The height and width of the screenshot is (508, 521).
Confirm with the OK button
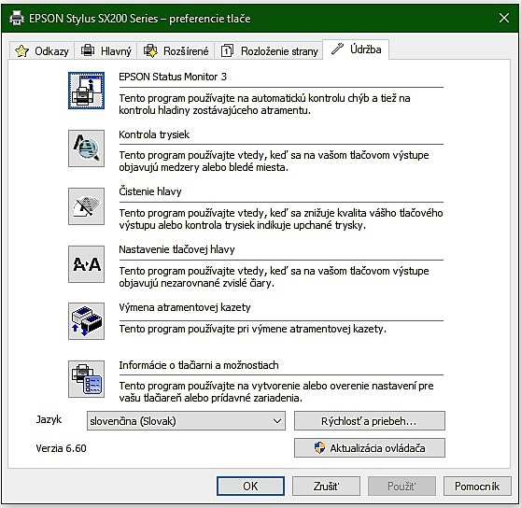(x=250, y=487)
